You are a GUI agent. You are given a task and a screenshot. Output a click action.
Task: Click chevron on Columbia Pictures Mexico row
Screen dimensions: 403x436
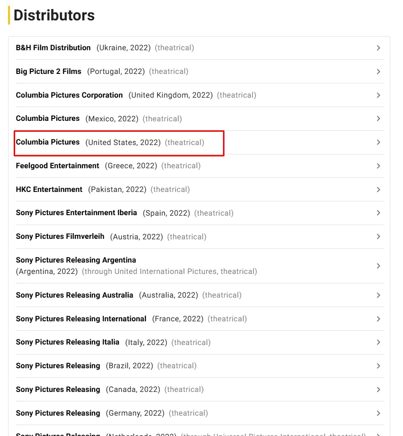(378, 118)
